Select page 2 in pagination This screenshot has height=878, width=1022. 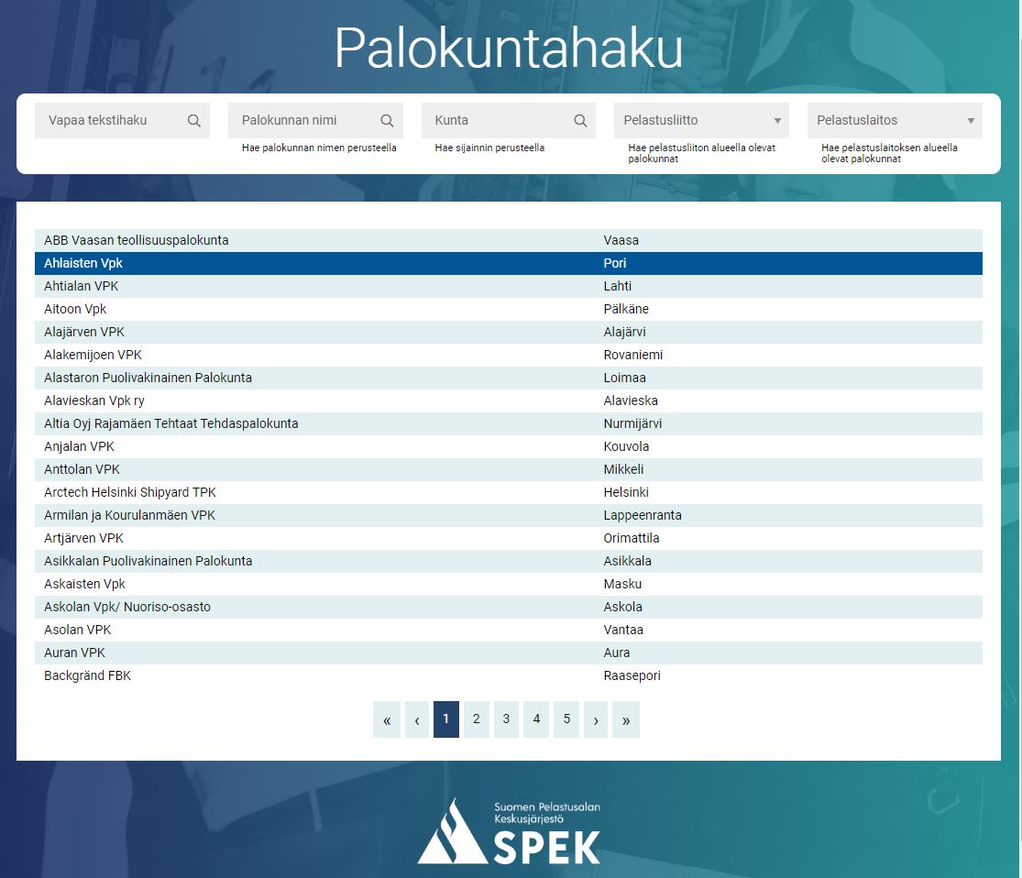click(x=477, y=719)
